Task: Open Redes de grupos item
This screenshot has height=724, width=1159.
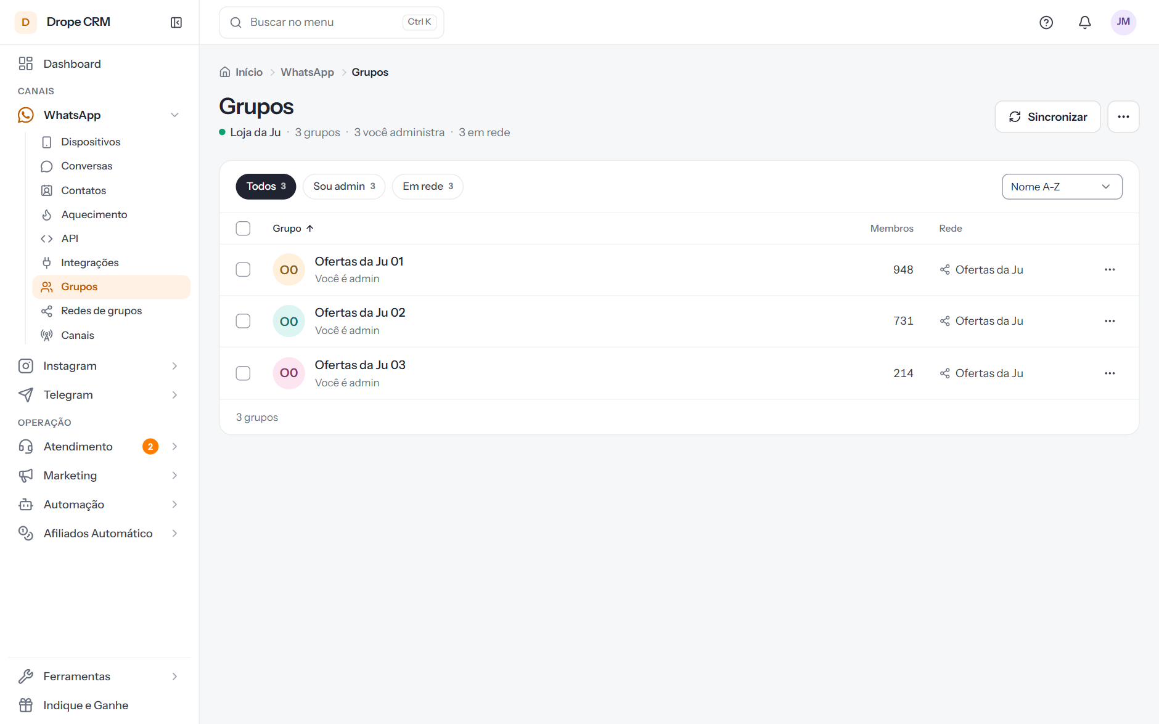Action: (111, 311)
